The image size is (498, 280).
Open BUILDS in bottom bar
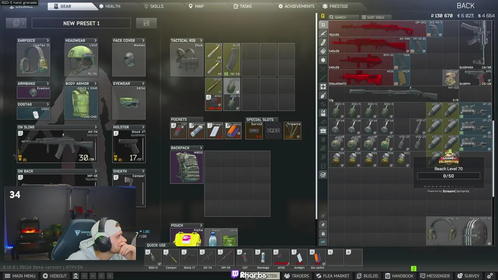[x=367, y=276]
